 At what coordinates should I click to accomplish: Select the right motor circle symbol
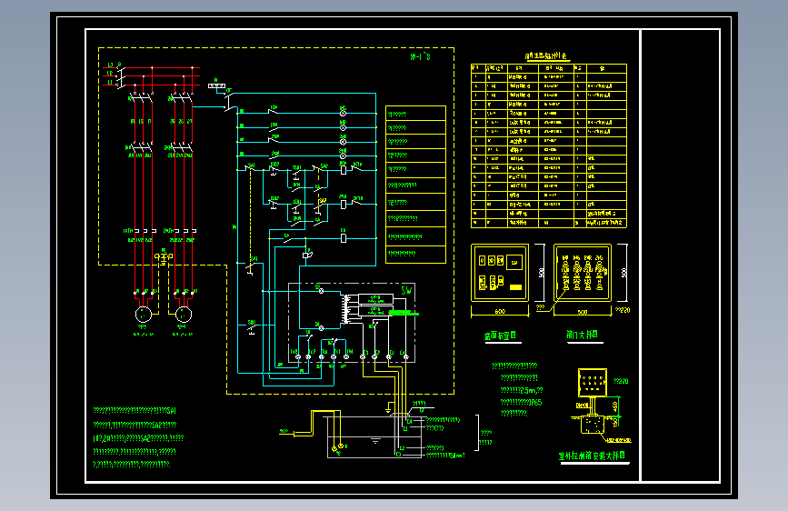click(x=184, y=315)
